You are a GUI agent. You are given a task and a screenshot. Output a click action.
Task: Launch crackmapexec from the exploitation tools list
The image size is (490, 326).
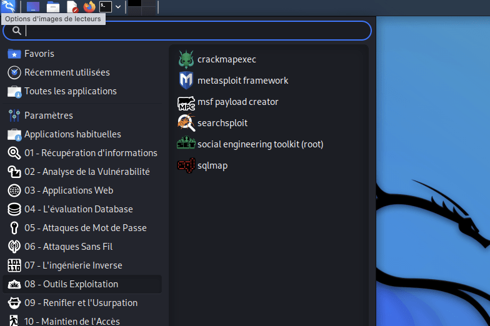[x=217, y=59]
